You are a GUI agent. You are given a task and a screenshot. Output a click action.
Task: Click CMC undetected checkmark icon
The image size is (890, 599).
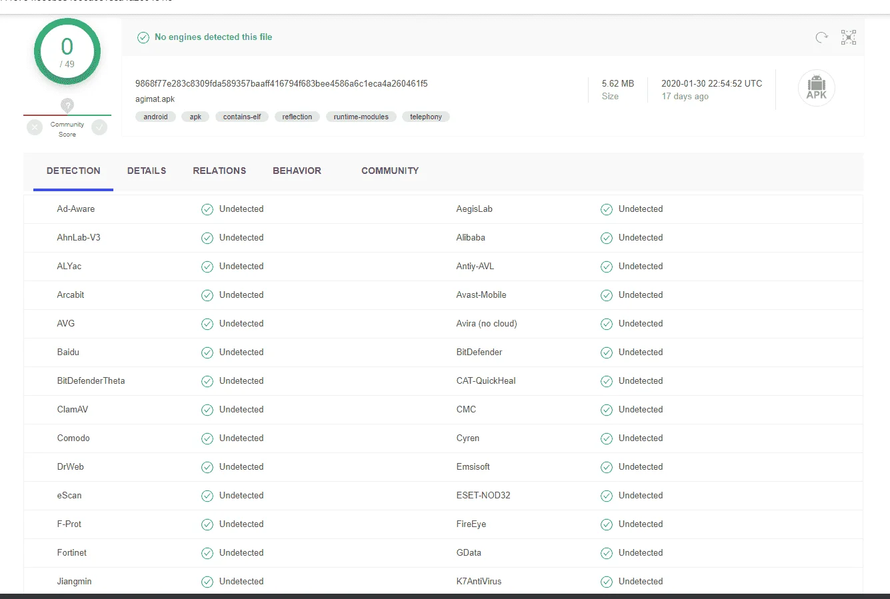pyautogui.click(x=607, y=410)
